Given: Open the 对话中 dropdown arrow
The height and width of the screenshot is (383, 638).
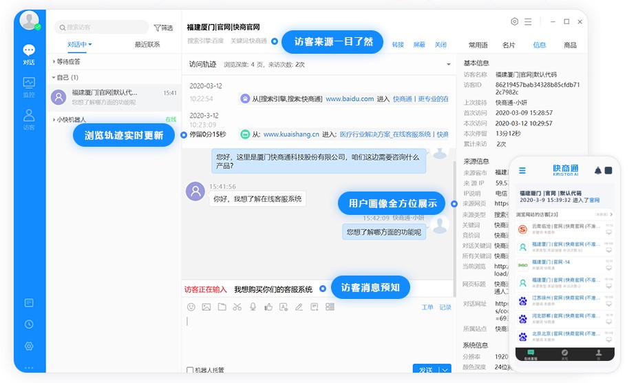Looking at the screenshot, I should coord(90,45).
